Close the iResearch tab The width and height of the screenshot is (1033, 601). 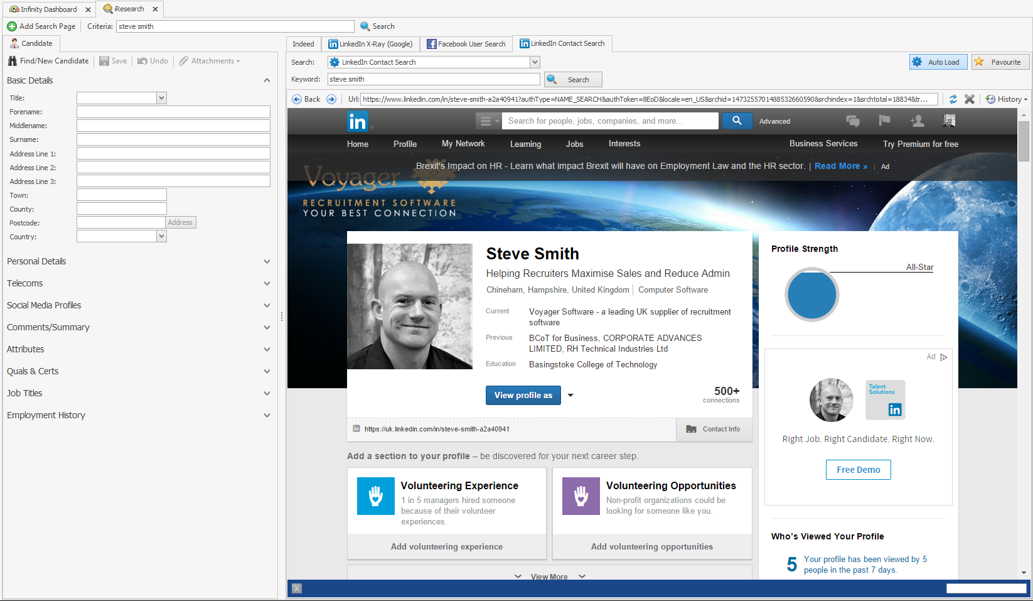155,9
